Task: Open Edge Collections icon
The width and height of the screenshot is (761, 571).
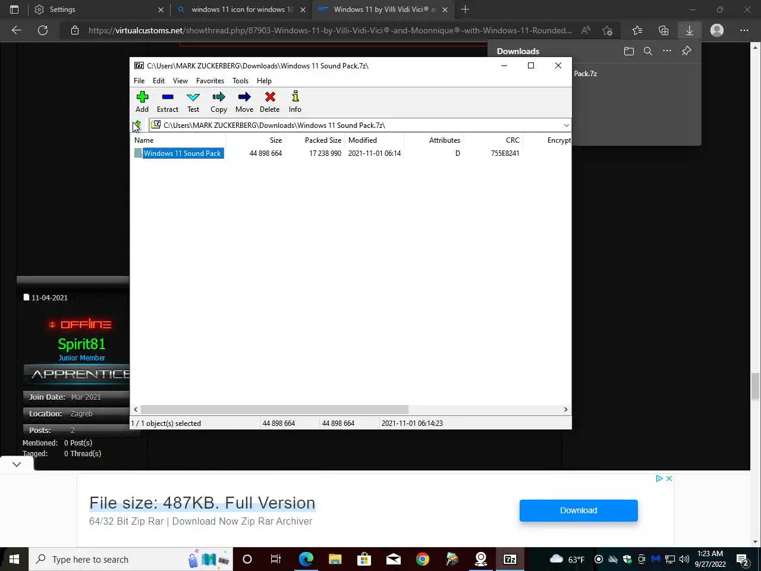Action: point(663,30)
